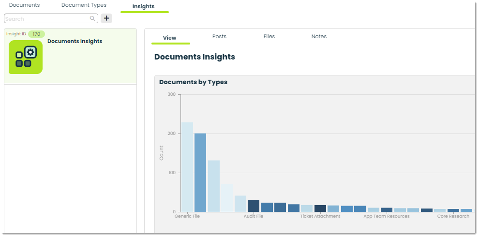479x237 pixels.
Task: Click the Ticket Attachment axis label
Action: [320, 216]
